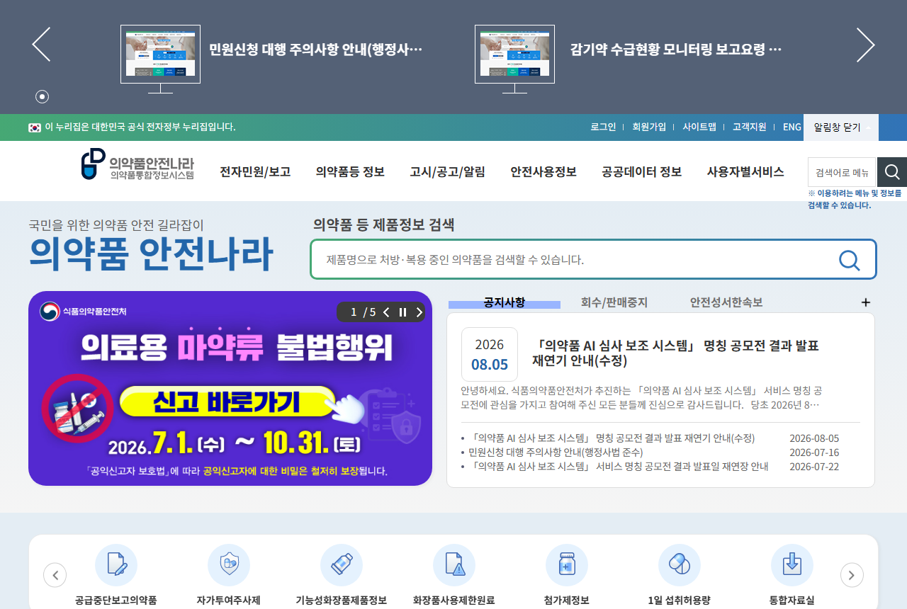Screen dimensions: 907x609
Task: Focus the menu search input in the header
Action: 842,172
